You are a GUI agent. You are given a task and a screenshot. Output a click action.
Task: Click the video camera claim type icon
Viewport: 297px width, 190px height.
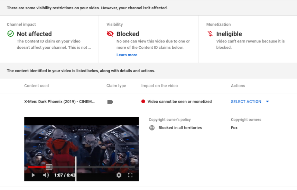pyautogui.click(x=110, y=102)
